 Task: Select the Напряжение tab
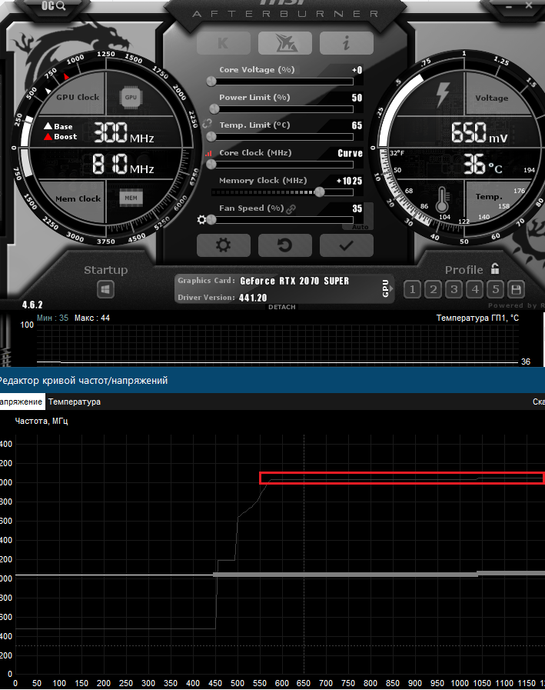click(x=21, y=402)
